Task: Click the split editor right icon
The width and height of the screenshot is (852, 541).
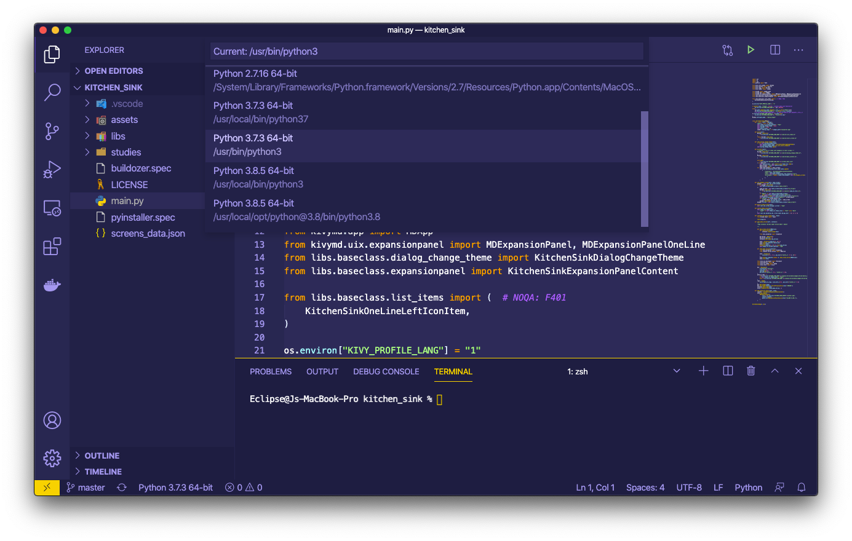Action: [x=775, y=50]
